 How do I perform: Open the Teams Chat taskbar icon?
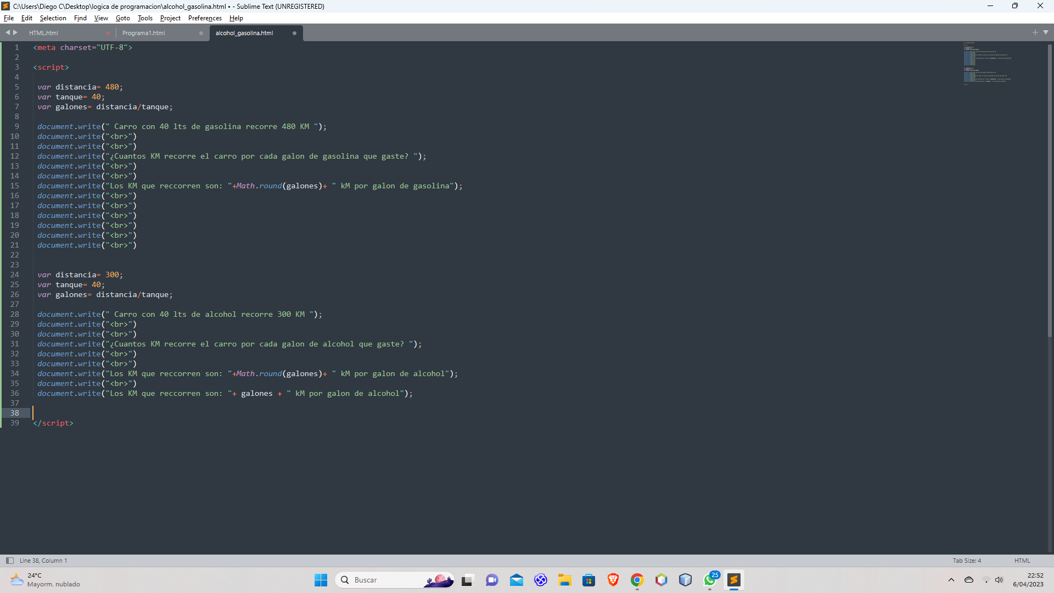tap(492, 580)
